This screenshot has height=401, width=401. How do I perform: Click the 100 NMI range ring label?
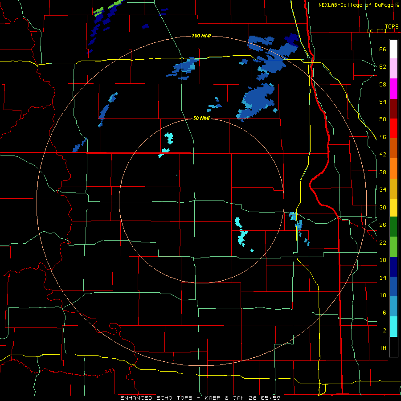coord(201,36)
